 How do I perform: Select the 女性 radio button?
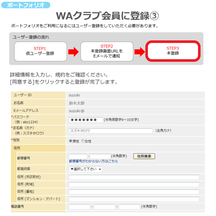83,141
